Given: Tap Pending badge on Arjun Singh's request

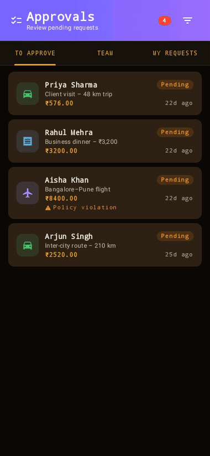Looking at the screenshot, I should tap(175, 236).
